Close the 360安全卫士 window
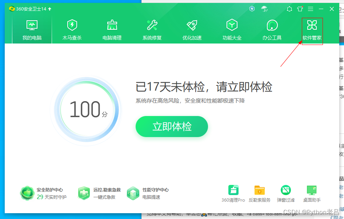This screenshot has width=344, height=219. point(332,9)
